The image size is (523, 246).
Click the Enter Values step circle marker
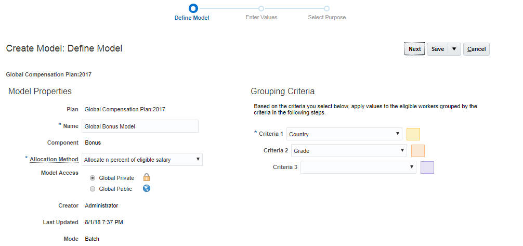tap(261, 8)
